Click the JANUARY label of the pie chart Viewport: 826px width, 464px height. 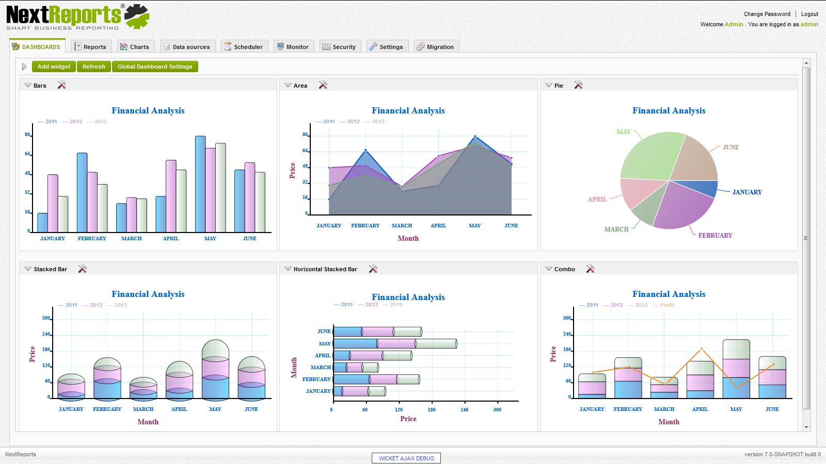click(x=747, y=192)
